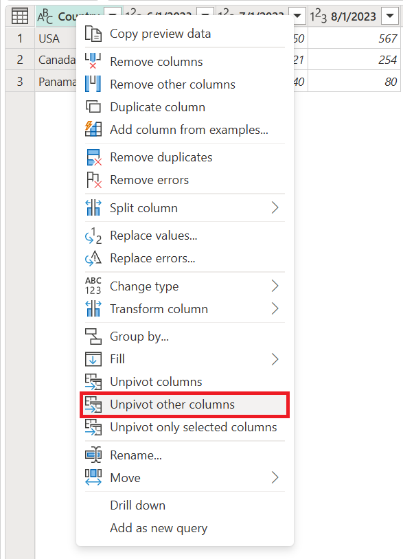403x559 pixels.
Task: Click the ABC data type icon on Country column
Action: coord(43,15)
